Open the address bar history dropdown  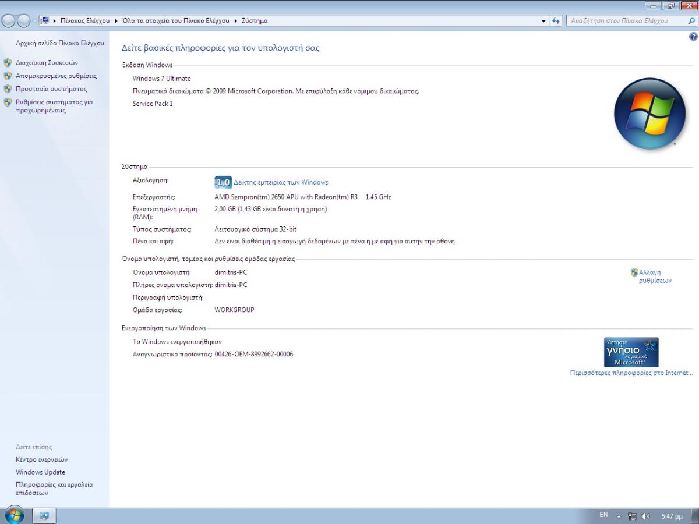tap(544, 21)
